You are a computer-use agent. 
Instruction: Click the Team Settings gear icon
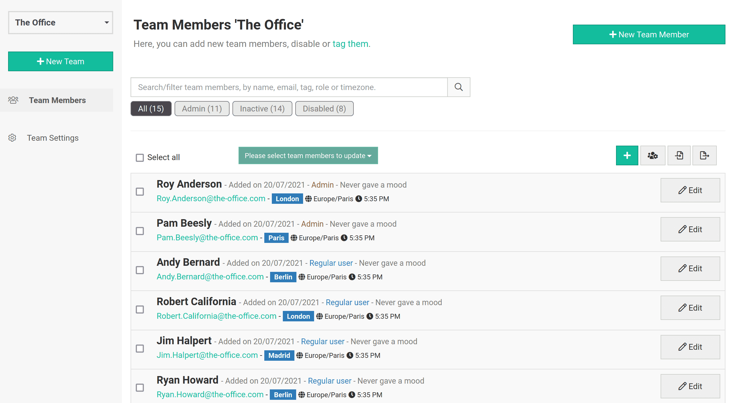click(12, 138)
